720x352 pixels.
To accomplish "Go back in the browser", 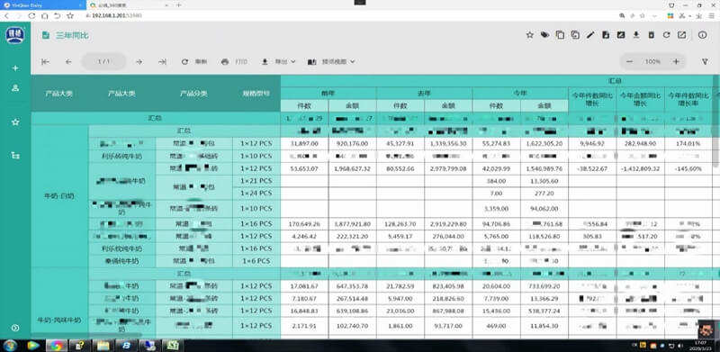I will click(x=6, y=15).
